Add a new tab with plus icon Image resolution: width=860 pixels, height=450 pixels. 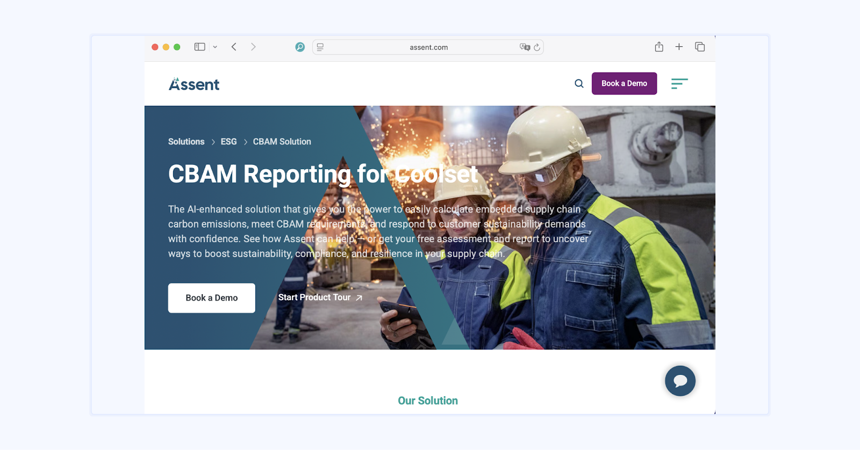coord(679,47)
